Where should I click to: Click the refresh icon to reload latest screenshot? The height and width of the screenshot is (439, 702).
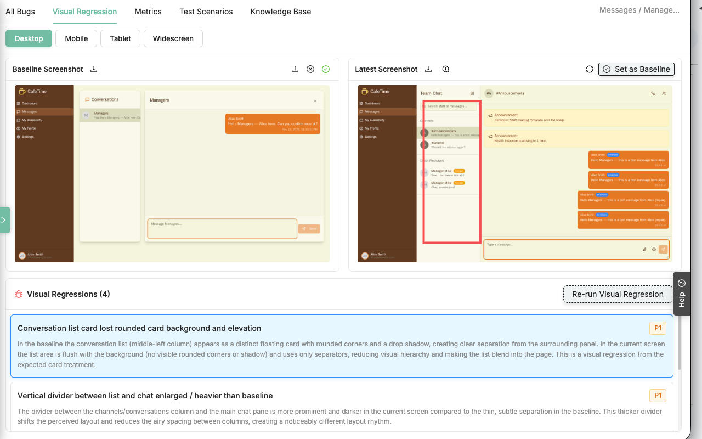590,69
